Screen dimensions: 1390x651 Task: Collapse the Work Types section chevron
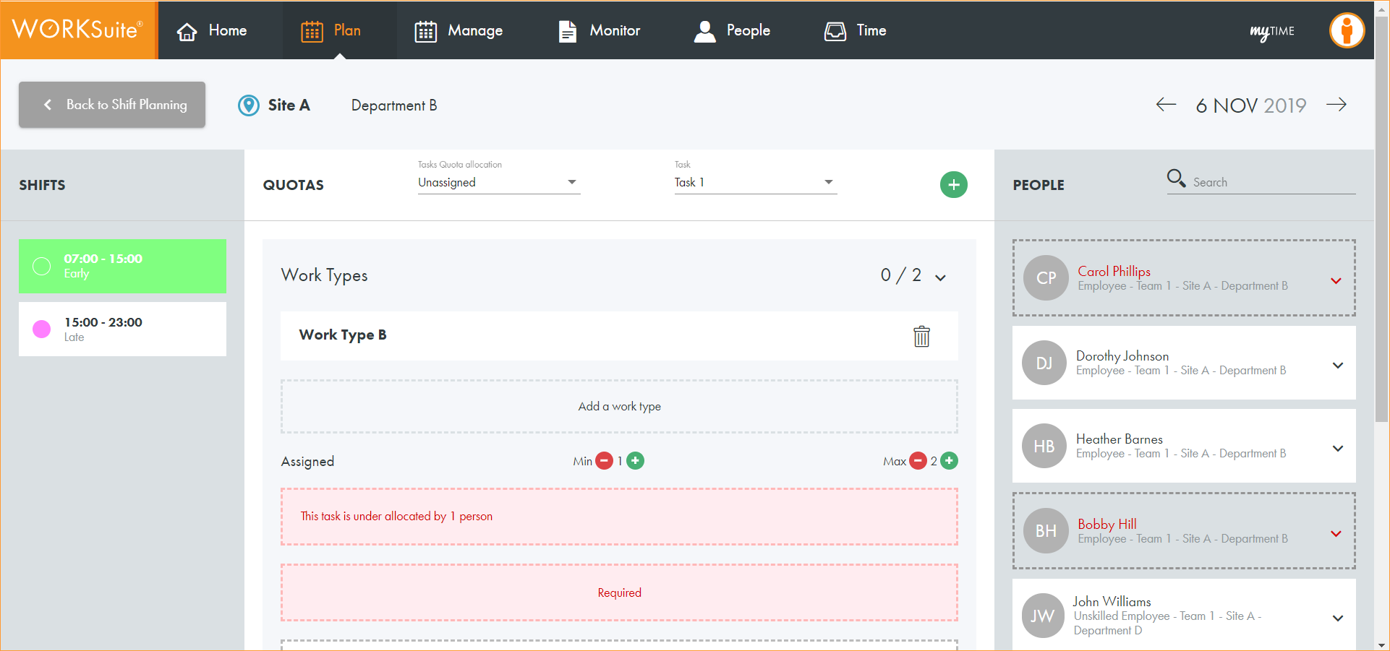pyautogui.click(x=940, y=277)
